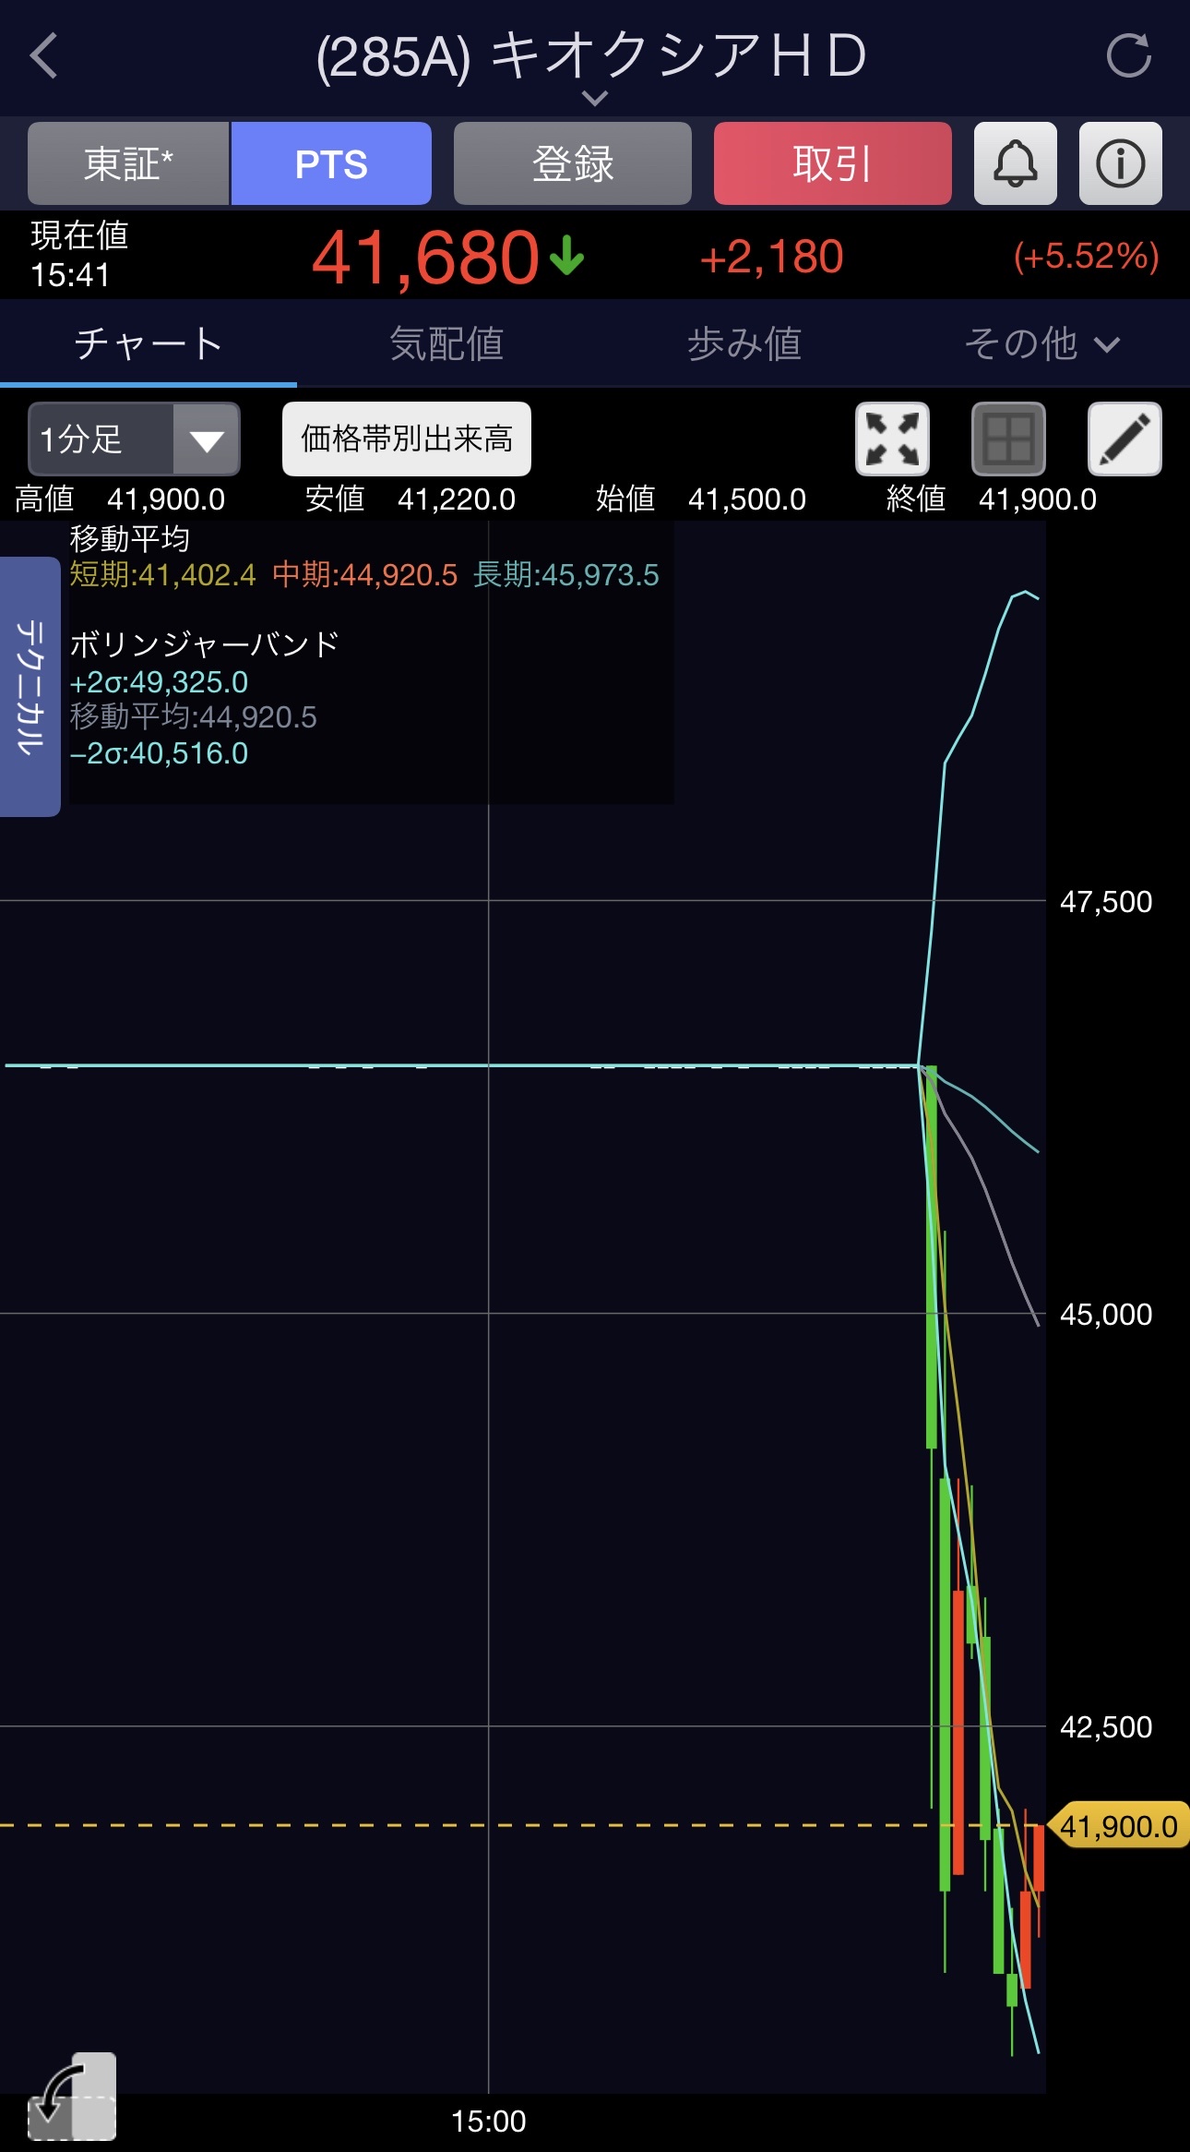Tap the +2,180 price change value
The image size is (1190, 2152).
coord(771,257)
